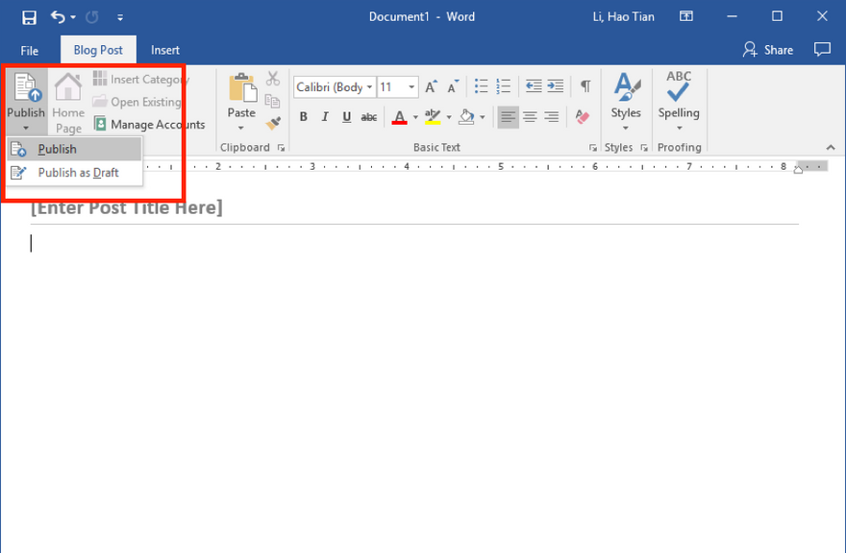Viewport: 846px width, 553px height.
Task: Decrease font size with Shrink Font
Action: [x=453, y=86]
